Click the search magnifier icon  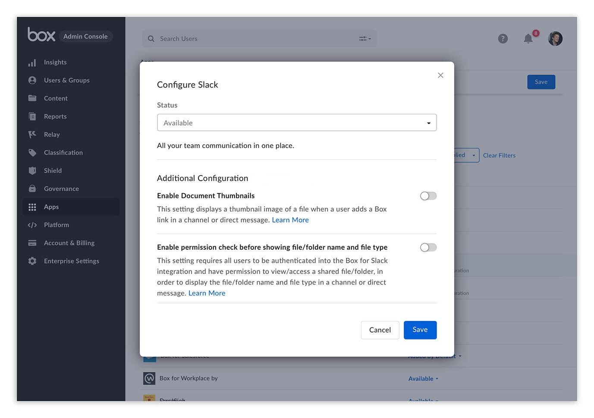click(x=151, y=39)
